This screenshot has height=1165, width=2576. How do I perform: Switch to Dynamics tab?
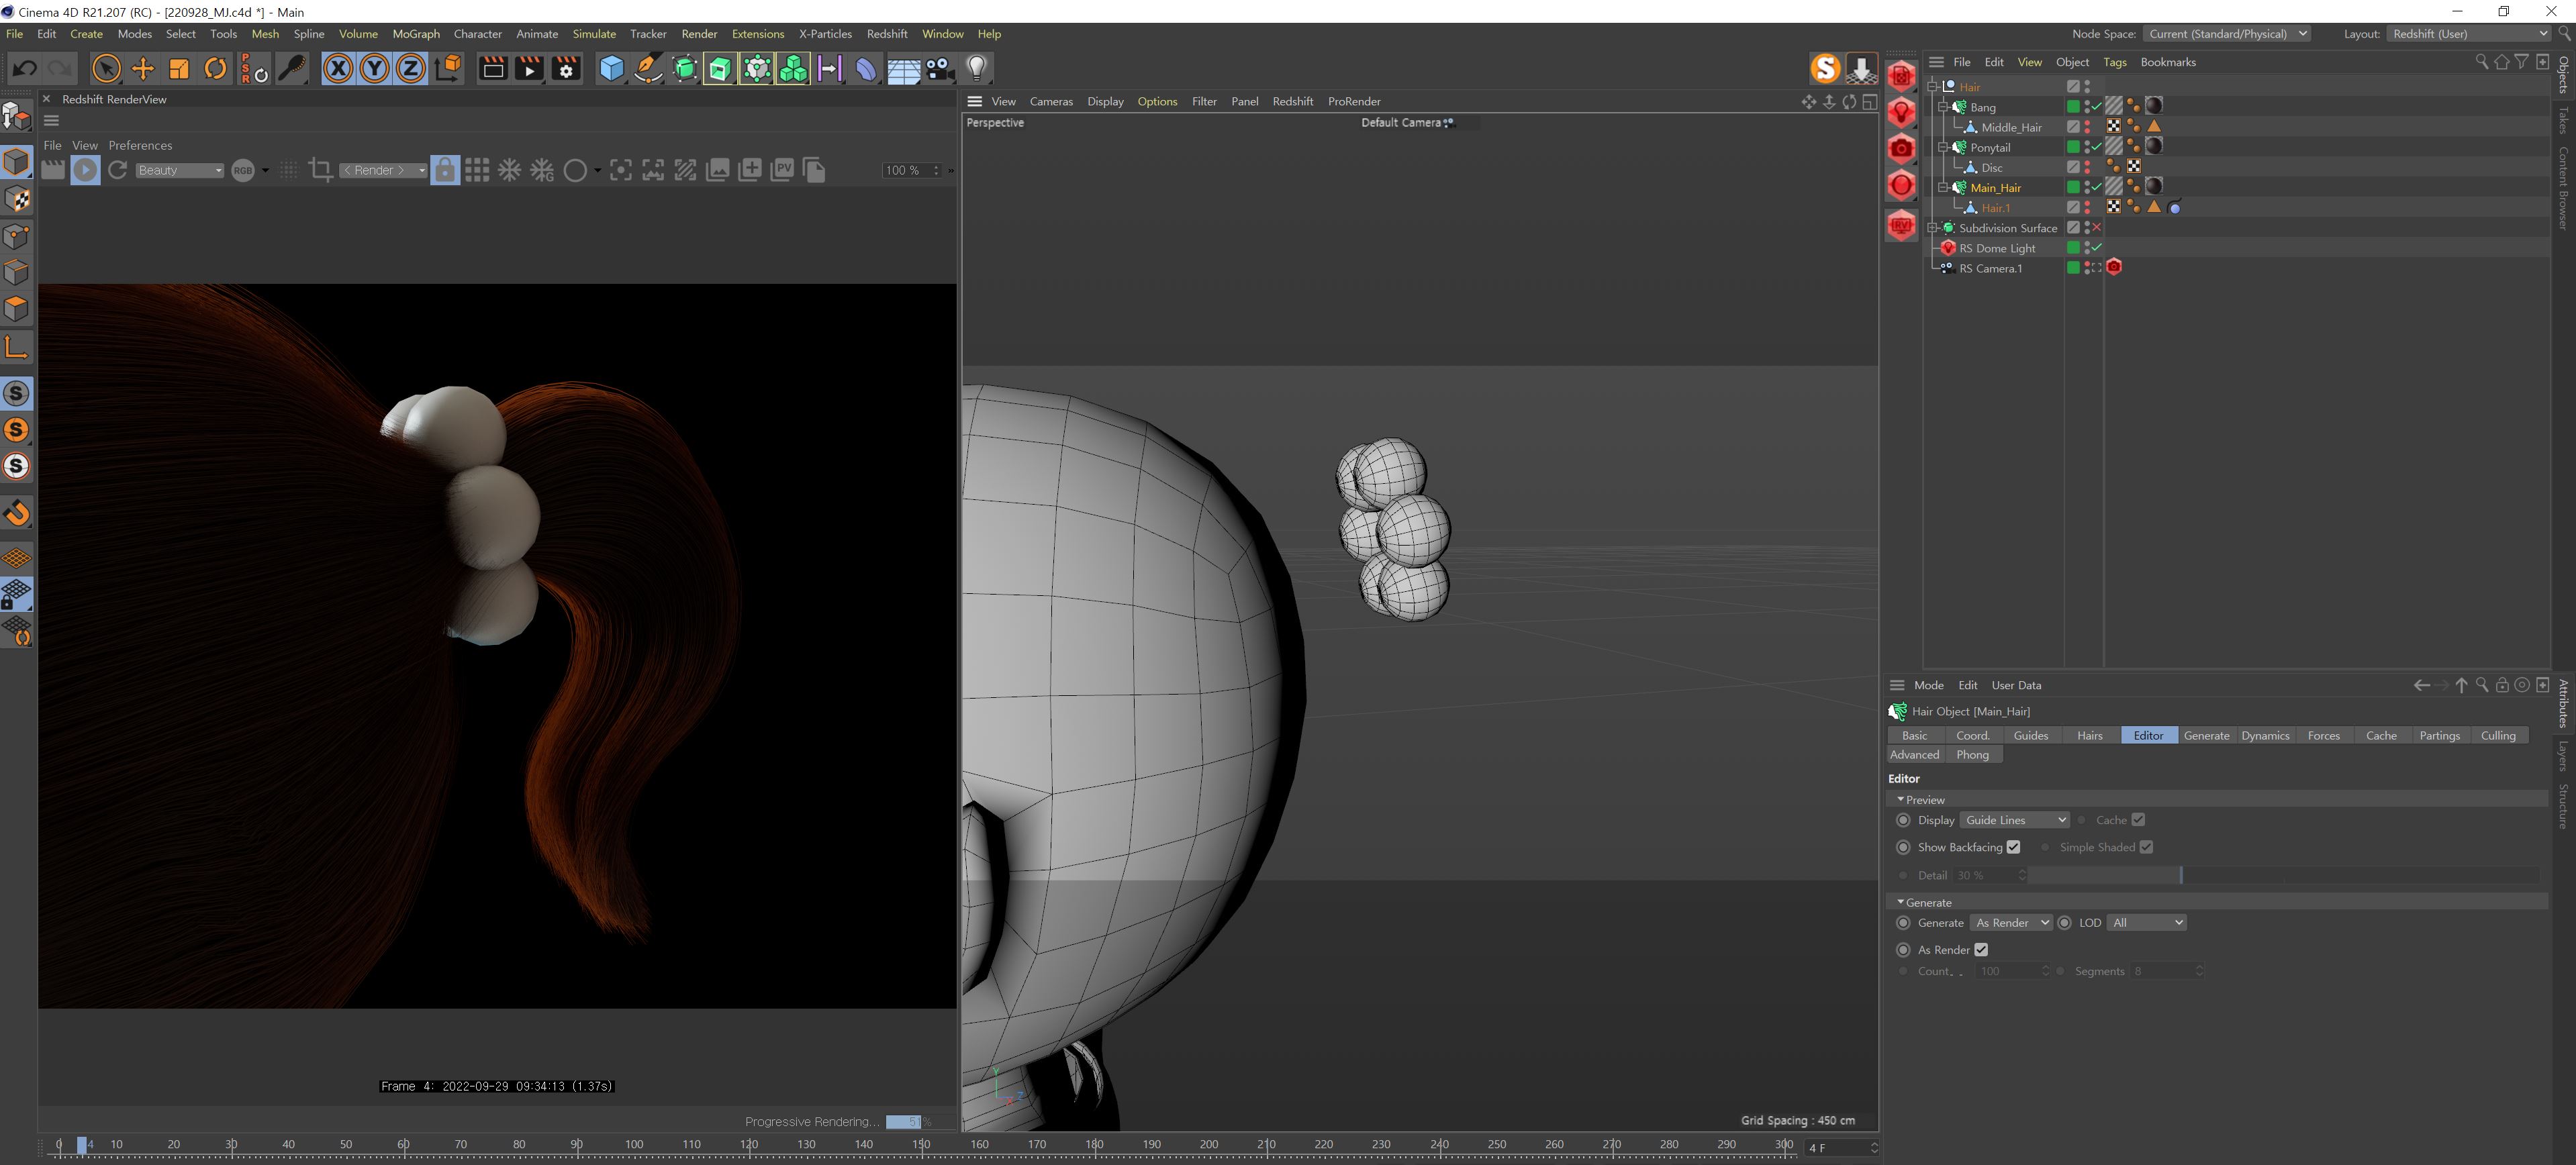coord(2265,735)
